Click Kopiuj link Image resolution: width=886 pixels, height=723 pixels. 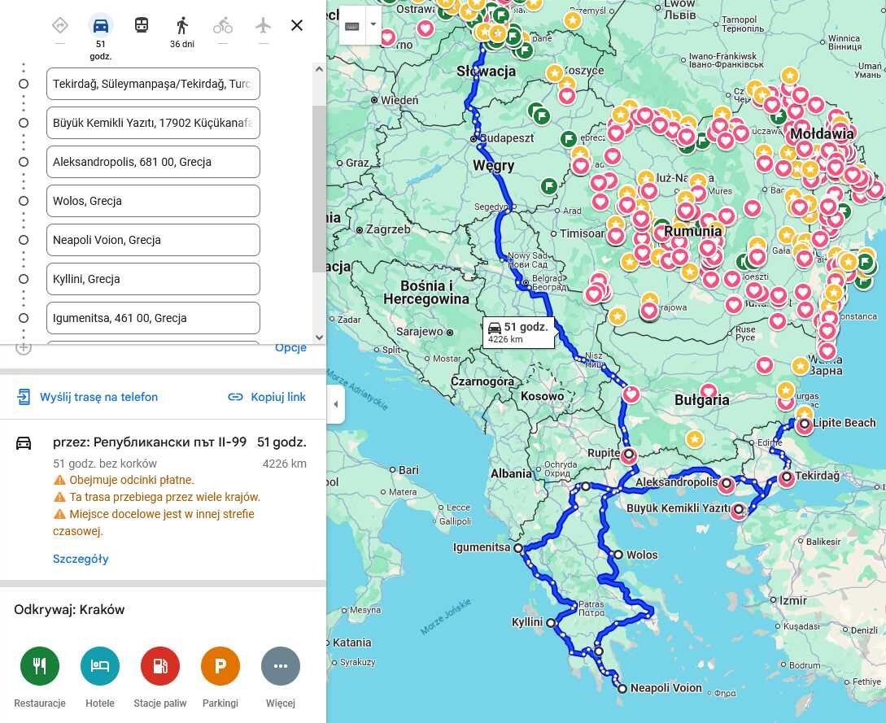(267, 397)
